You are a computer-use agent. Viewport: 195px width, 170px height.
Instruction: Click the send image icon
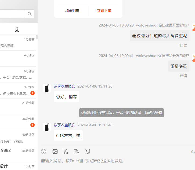pyautogui.click(x=55, y=152)
